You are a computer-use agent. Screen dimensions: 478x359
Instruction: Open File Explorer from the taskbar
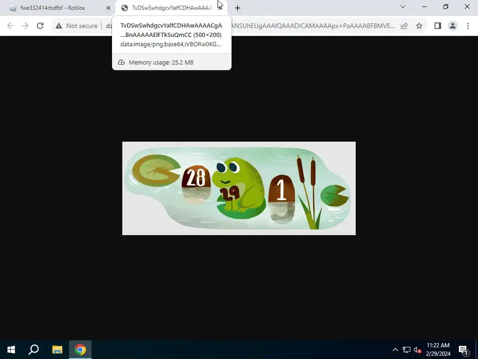pyautogui.click(x=57, y=350)
